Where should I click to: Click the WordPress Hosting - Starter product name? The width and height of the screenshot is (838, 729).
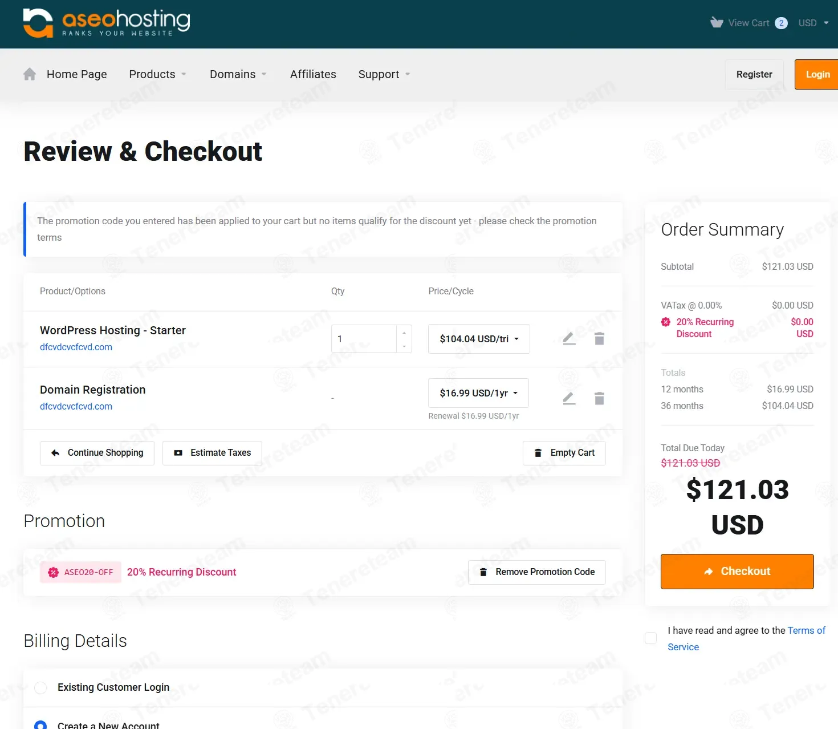113,330
